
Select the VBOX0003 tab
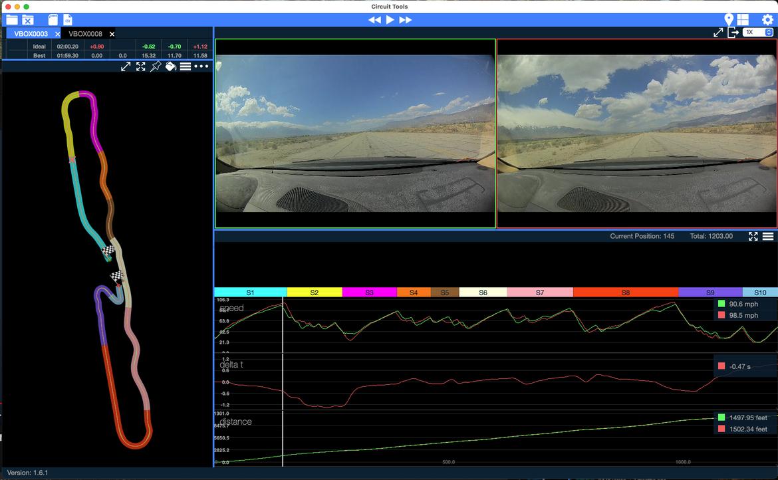[x=31, y=34]
